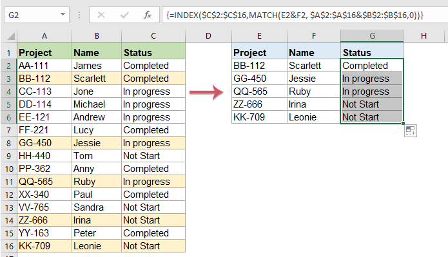Select row 7 header
This screenshot has width=448, height=257.
click(9, 130)
